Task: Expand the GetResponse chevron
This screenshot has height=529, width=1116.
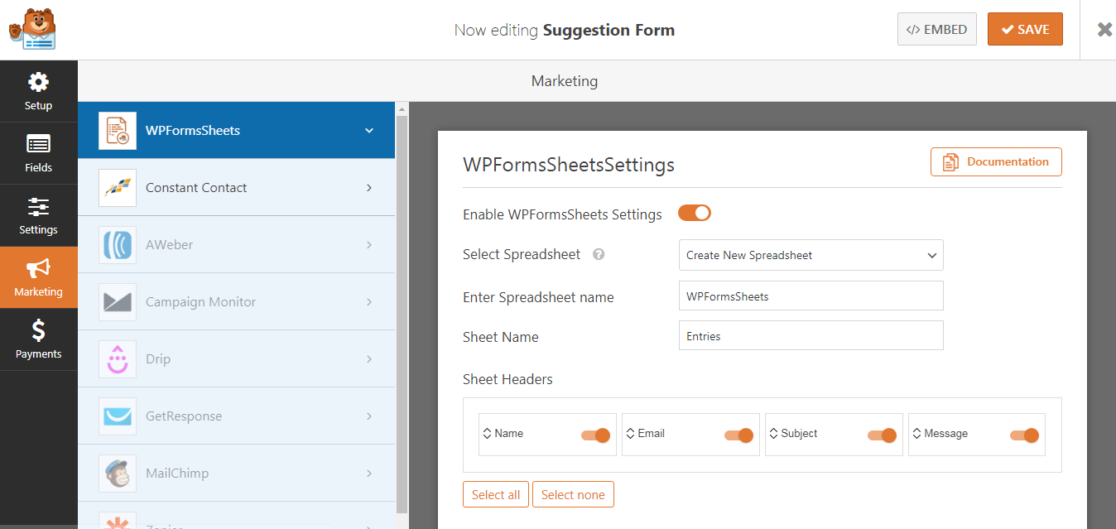Action: (369, 416)
